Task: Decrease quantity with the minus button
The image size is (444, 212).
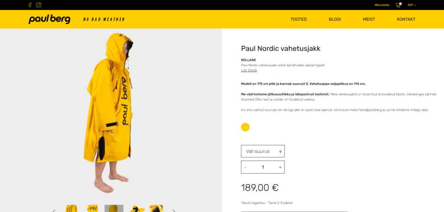Action: pos(245,167)
